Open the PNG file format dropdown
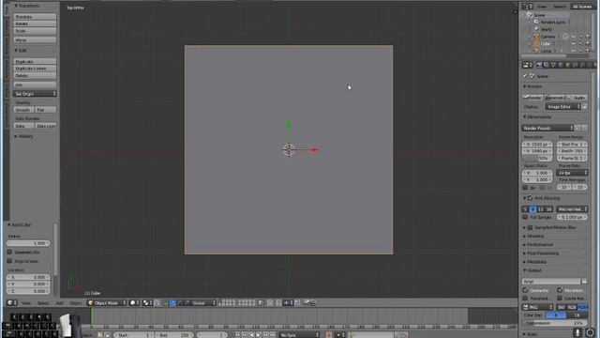The height and width of the screenshot is (338, 600). pyautogui.click(x=537, y=307)
